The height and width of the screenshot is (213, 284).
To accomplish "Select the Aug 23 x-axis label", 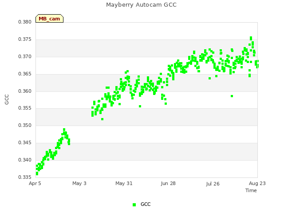I will pyautogui.click(x=257, y=183).
